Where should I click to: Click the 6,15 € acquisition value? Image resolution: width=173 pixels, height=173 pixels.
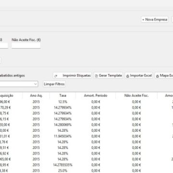coord(4,119)
